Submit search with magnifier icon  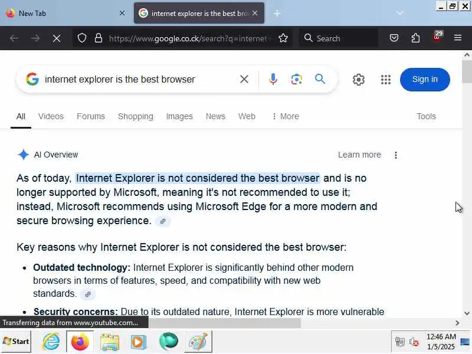tap(320, 79)
